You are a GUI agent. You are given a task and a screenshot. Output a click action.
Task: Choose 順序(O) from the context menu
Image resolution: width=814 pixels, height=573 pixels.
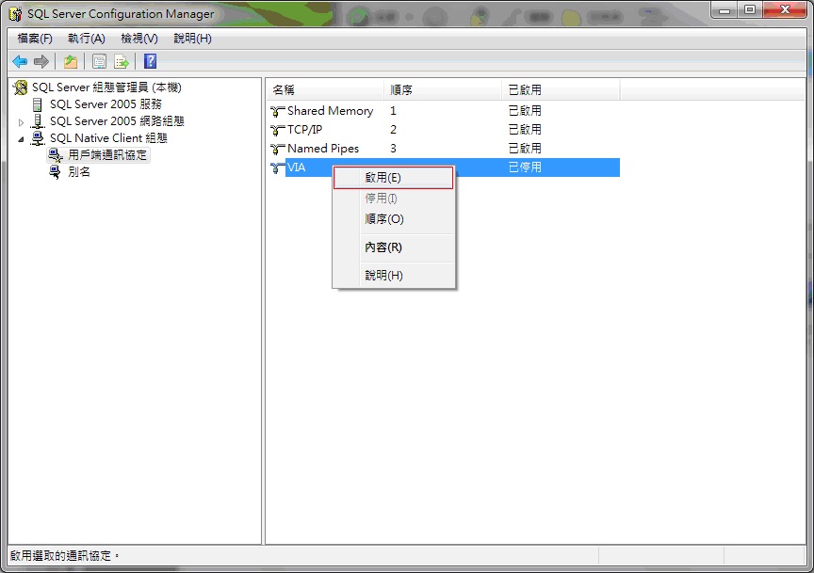tap(394, 219)
